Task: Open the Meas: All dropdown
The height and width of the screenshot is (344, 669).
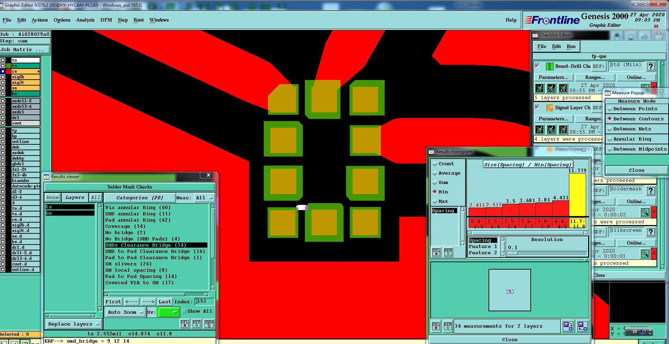Action: tap(205, 198)
